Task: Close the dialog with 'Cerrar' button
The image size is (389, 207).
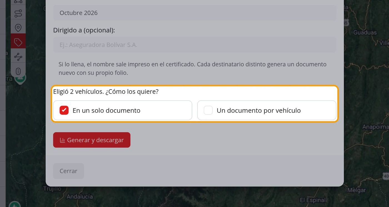Action: coord(68,171)
